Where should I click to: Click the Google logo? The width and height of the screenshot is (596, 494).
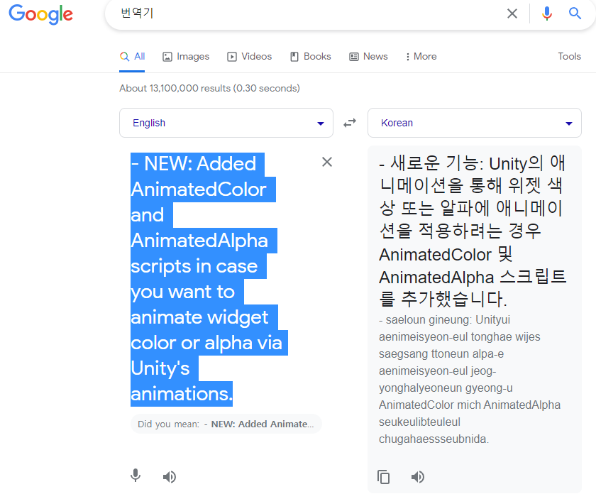tap(40, 14)
